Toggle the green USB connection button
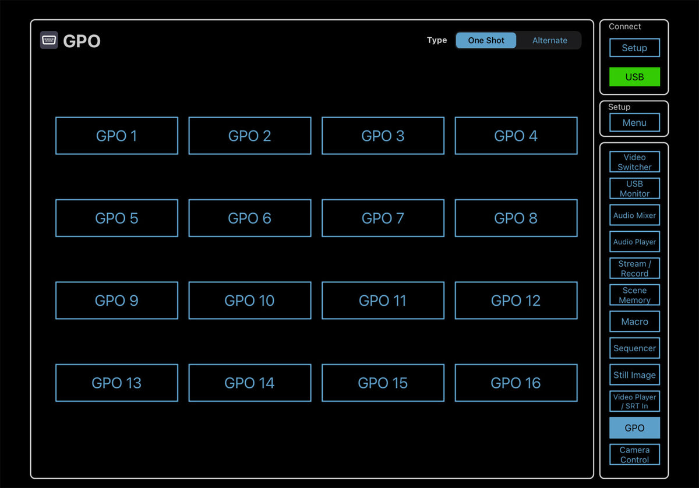This screenshot has height=488, width=699. pos(634,77)
